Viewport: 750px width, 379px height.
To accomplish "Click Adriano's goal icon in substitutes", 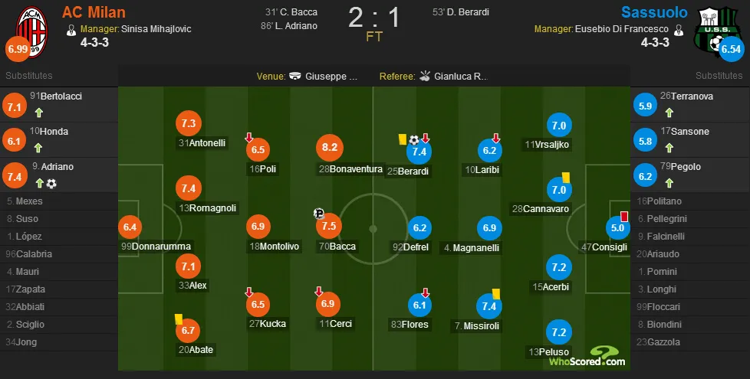I will [51, 184].
